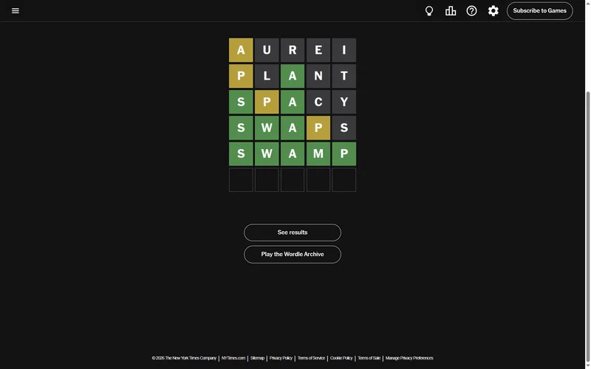Click the last empty tile in sixth row
This screenshot has height=369, width=591.
click(x=344, y=180)
